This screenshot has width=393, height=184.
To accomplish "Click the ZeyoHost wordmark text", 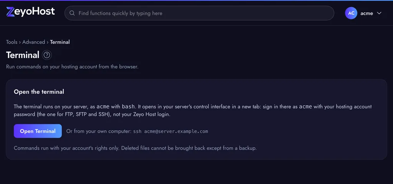I will pyautogui.click(x=35, y=12).
